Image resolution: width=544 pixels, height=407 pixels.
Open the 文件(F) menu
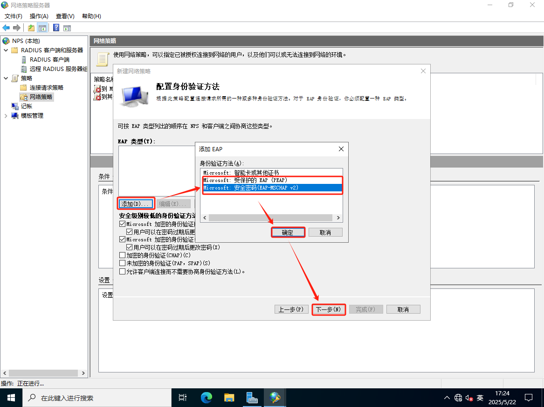tap(14, 16)
